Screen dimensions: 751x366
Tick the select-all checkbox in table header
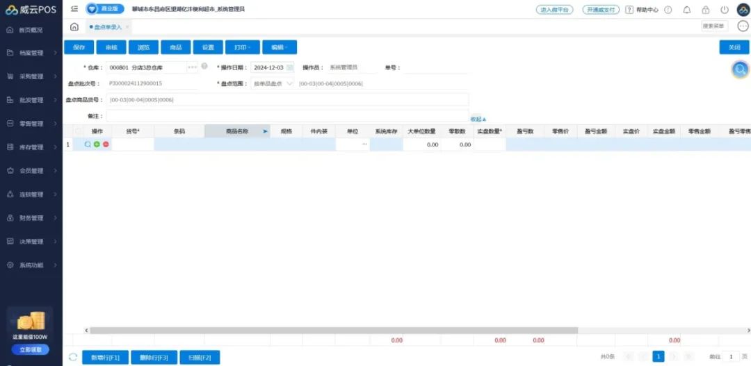79,131
